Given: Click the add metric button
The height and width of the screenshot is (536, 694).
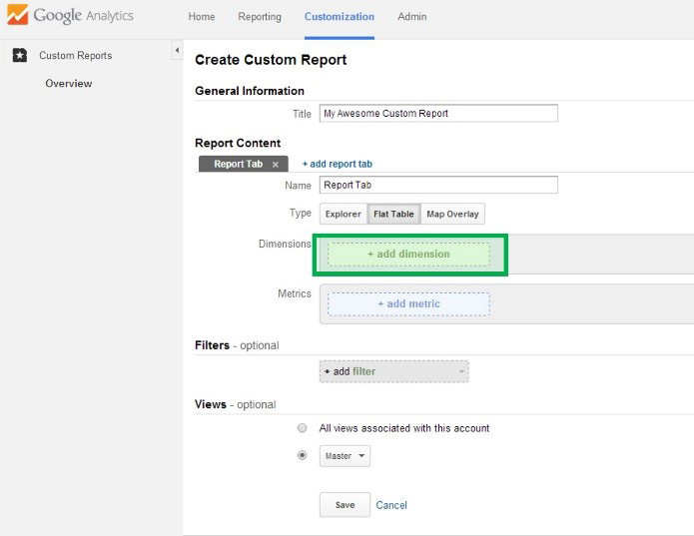Looking at the screenshot, I should 408,303.
